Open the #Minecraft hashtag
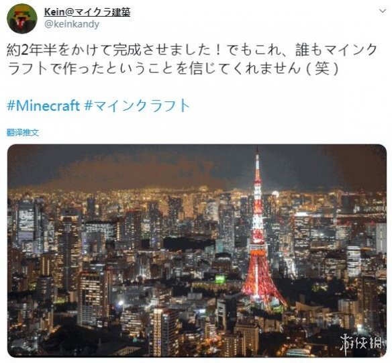Screen dimensions: 392x363 tap(43, 105)
